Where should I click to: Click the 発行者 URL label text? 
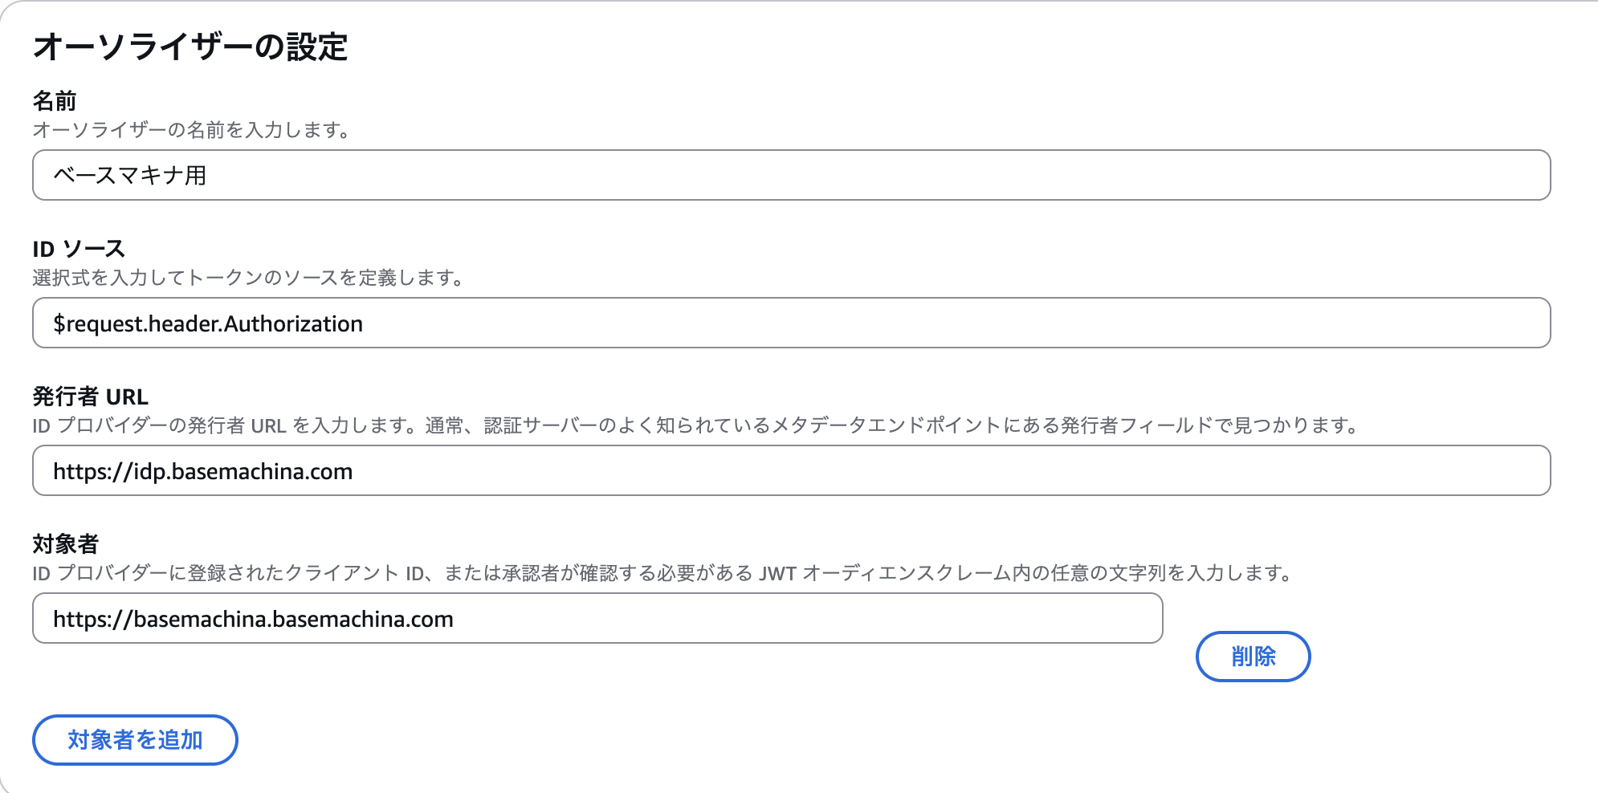tap(88, 395)
